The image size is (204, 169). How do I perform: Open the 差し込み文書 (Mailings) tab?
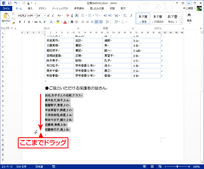point(97,8)
